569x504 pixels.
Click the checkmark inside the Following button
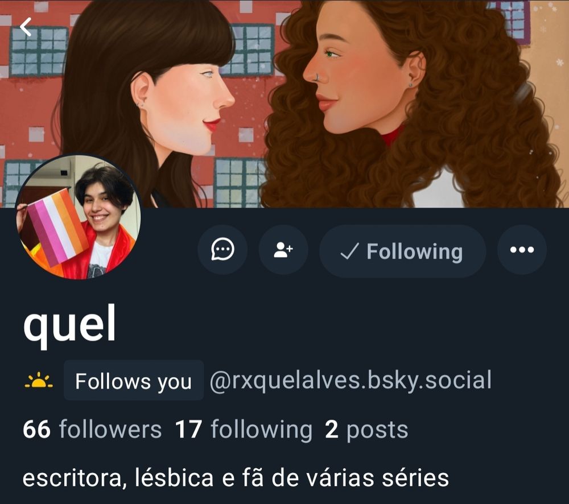(349, 251)
